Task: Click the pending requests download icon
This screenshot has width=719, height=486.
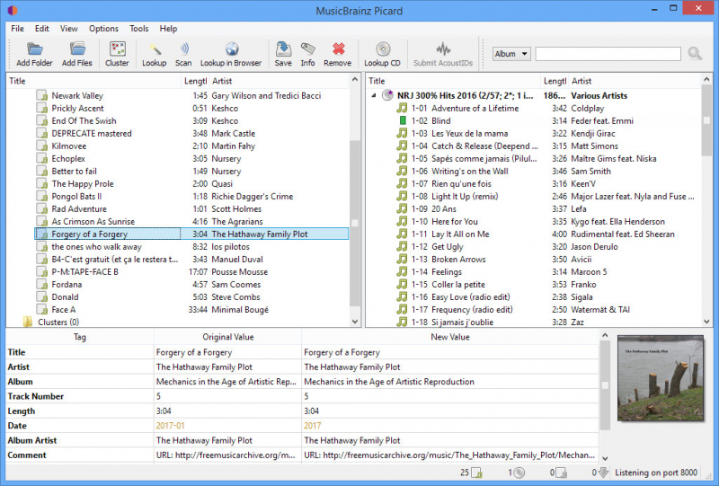Action: coord(603,473)
